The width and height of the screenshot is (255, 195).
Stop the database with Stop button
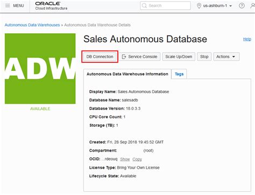coord(204,57)
